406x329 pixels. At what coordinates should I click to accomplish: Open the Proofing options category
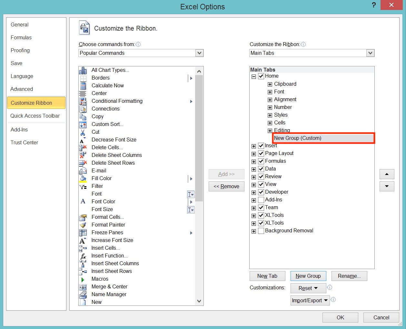20,50
